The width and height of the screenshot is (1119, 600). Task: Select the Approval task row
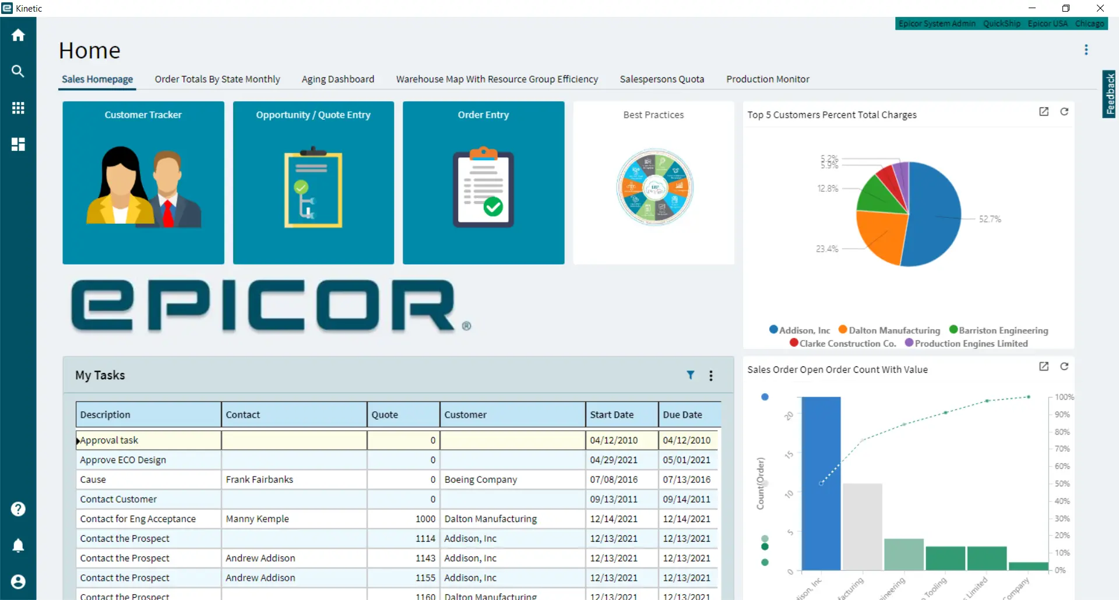(398, 440)
